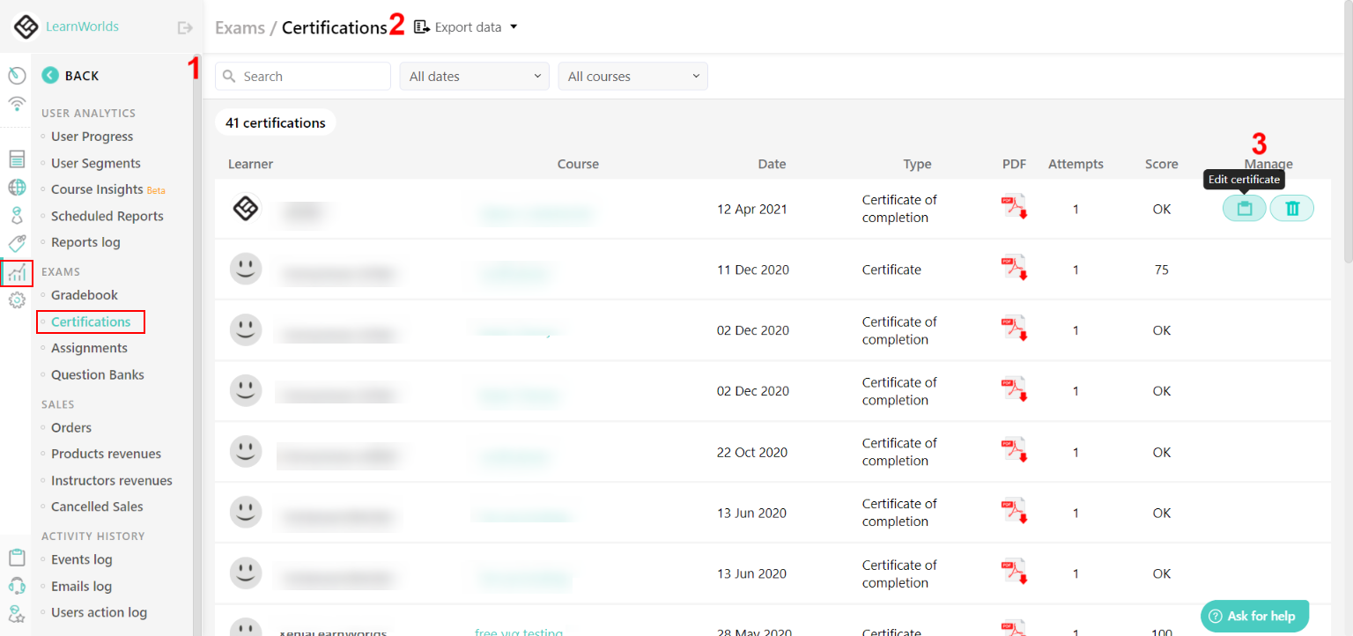Screen dimensions: 1353x636
Task: Click into the Search field
Action: pyautogui.click(x=302, y=76)
